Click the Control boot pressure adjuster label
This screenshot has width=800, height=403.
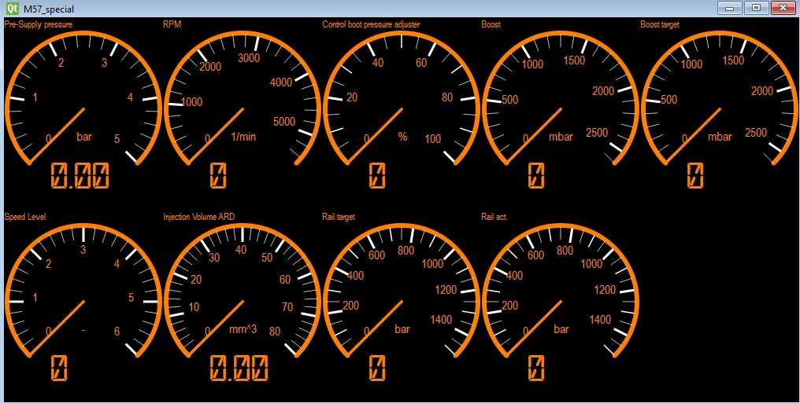click(x=371, y=24)
